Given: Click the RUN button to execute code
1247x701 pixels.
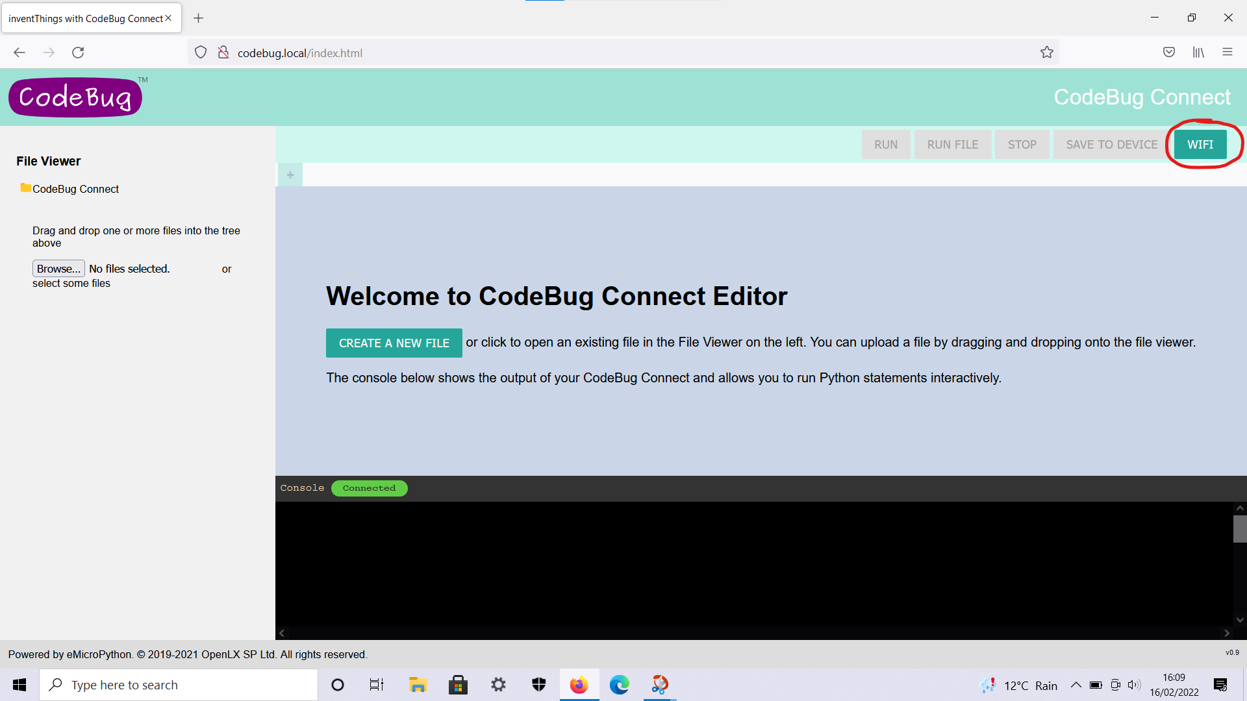Looking at the screenshot, I should click(886, 145).
